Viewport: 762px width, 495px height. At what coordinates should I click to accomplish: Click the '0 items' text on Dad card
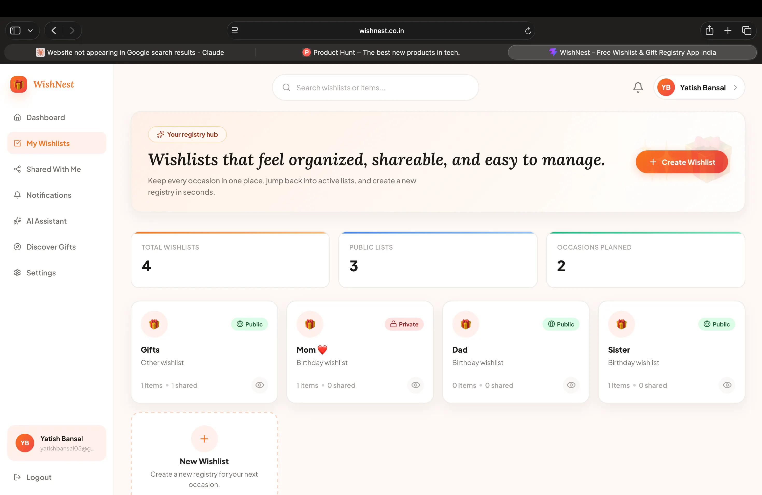(x=464, y=385)
